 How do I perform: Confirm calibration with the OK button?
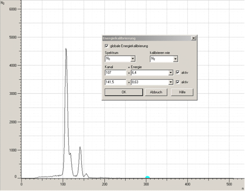(124, 92)
